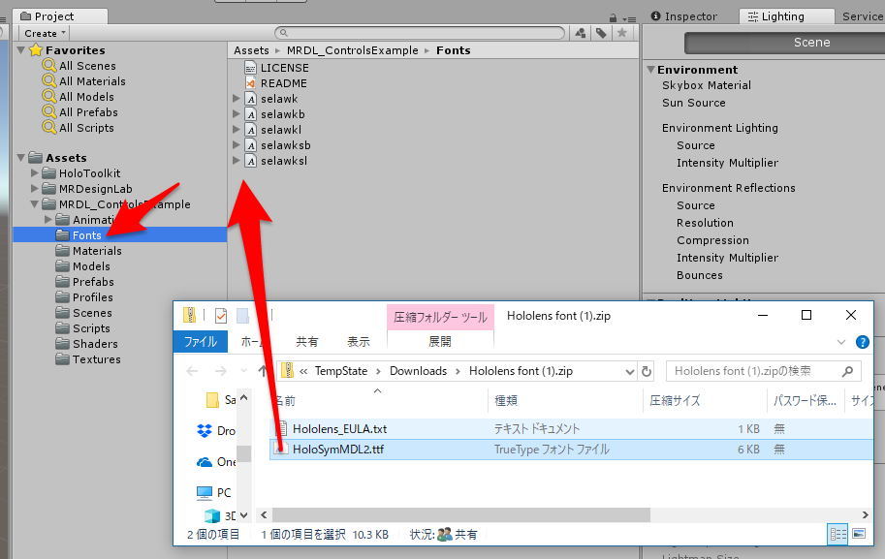Expand the HoloToolkit folder
885x559 pixels.
(35, 173)
